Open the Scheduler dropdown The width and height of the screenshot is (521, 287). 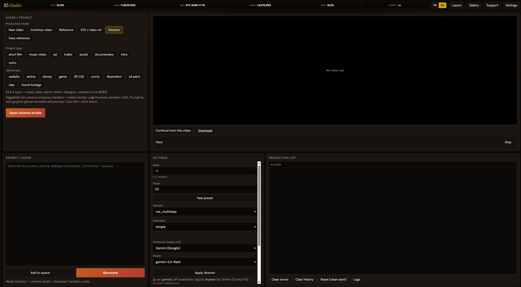[x=205, y=227]
